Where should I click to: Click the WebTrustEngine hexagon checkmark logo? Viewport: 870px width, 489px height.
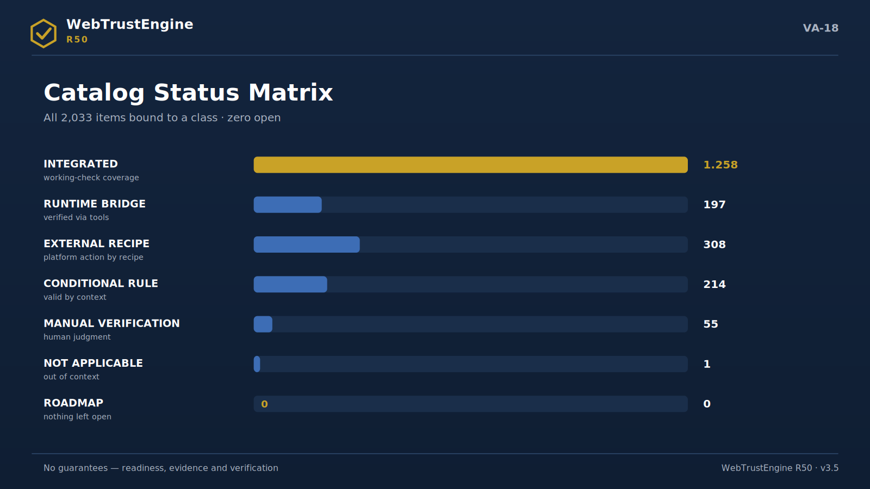point(43,34)
